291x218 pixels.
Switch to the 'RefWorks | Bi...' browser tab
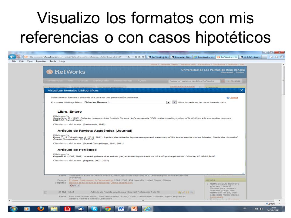click(x=158, y=57)
